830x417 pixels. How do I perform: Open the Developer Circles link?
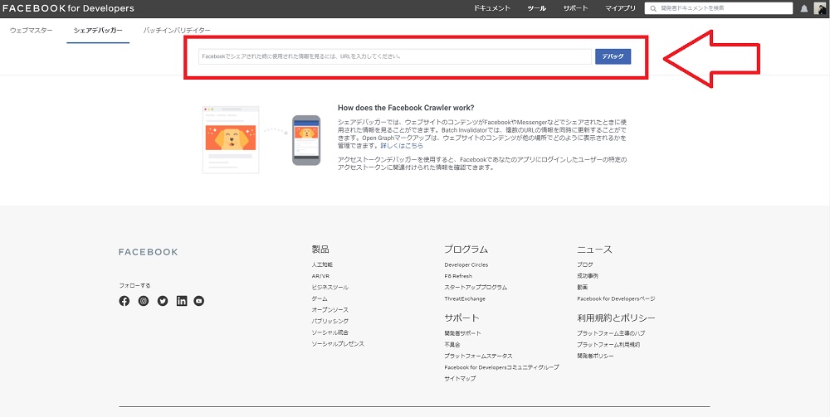(466, 264)
